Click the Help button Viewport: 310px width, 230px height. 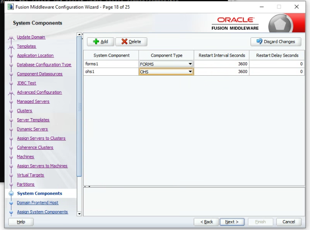click(21, 222)
